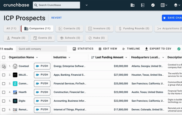Open the Industries column dropdown arrow

[x=69, y=57]
